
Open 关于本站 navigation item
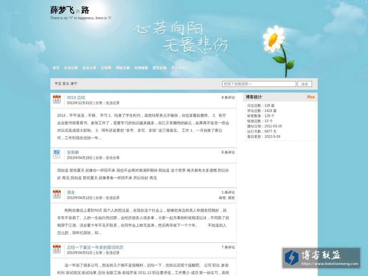click(x=178, y=68)
